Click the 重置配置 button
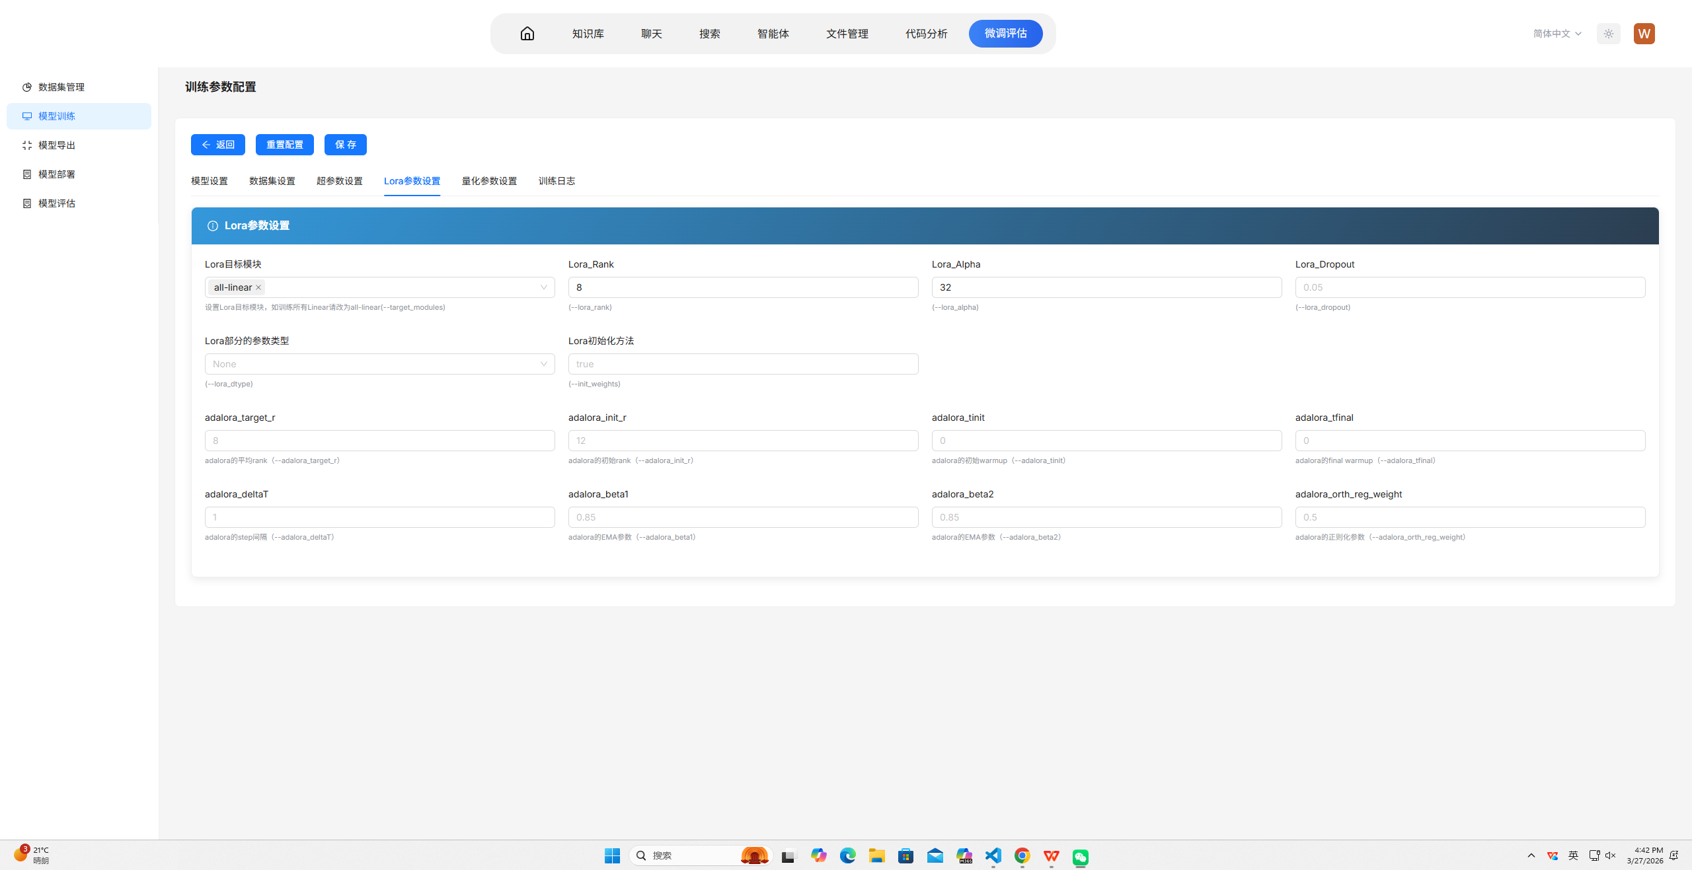The image size is (1692, 870). (x=284, y=145)
